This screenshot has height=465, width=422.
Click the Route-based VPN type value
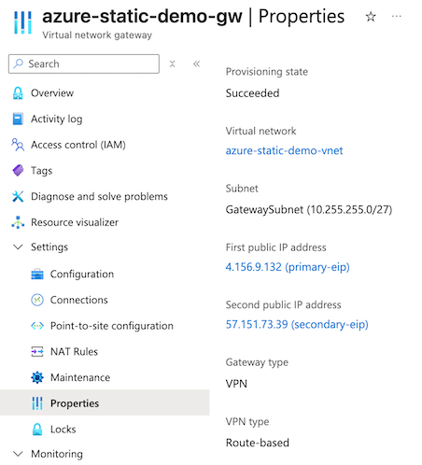coord(258,443)
